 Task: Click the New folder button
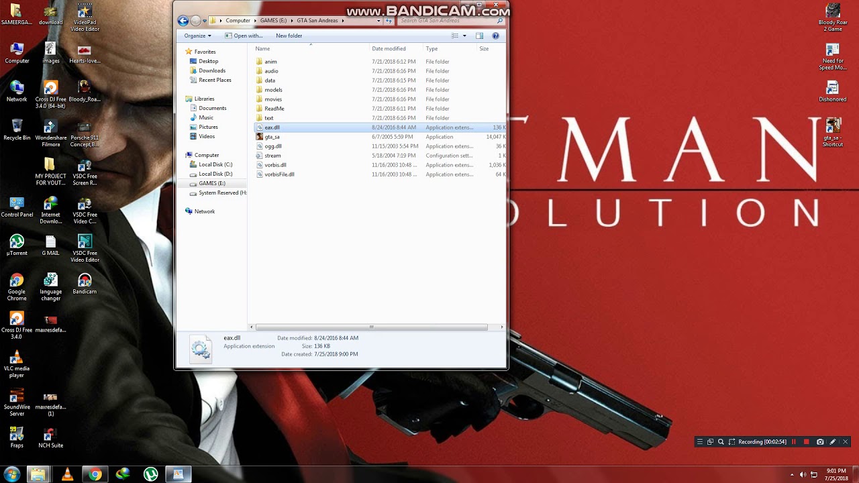[289, 36]
